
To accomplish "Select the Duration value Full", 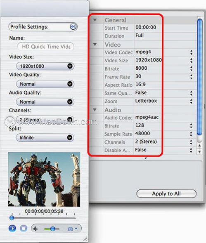I will click(x=140, y=35).
